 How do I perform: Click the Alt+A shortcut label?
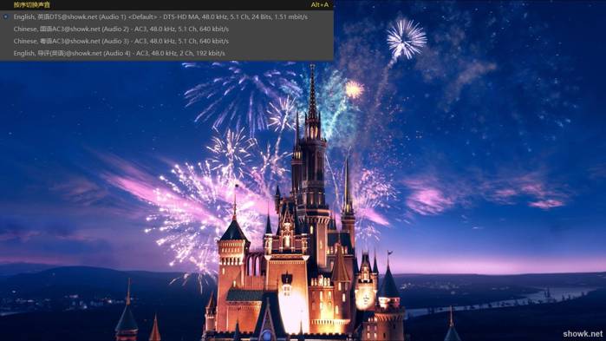click(320, 5)
